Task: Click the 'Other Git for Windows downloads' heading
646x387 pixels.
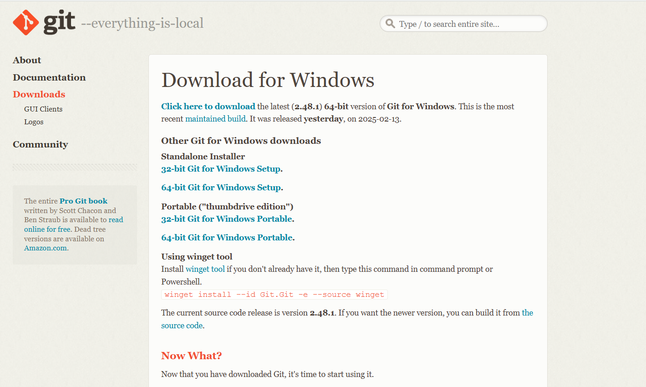Action: 241,141
